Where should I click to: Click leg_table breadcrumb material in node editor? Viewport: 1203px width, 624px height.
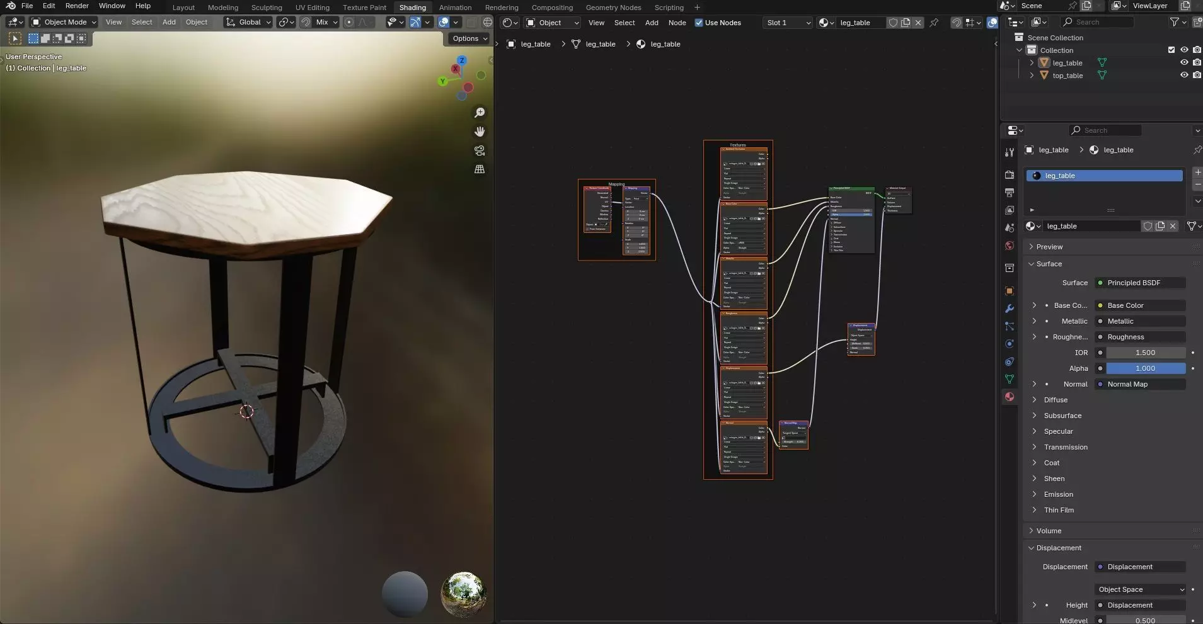tap(659, 44)
